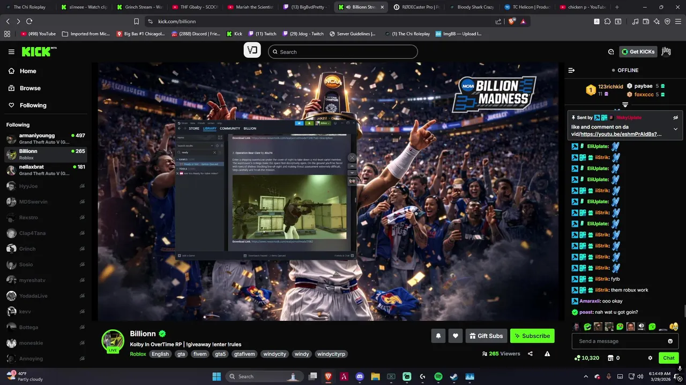Click 123richkid in gift leaderboard
Viewport: 686px width, 385px height.
pos(610,87)
